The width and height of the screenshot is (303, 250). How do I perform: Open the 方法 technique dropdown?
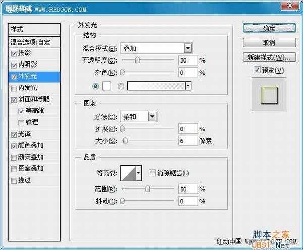coord(151,116)
